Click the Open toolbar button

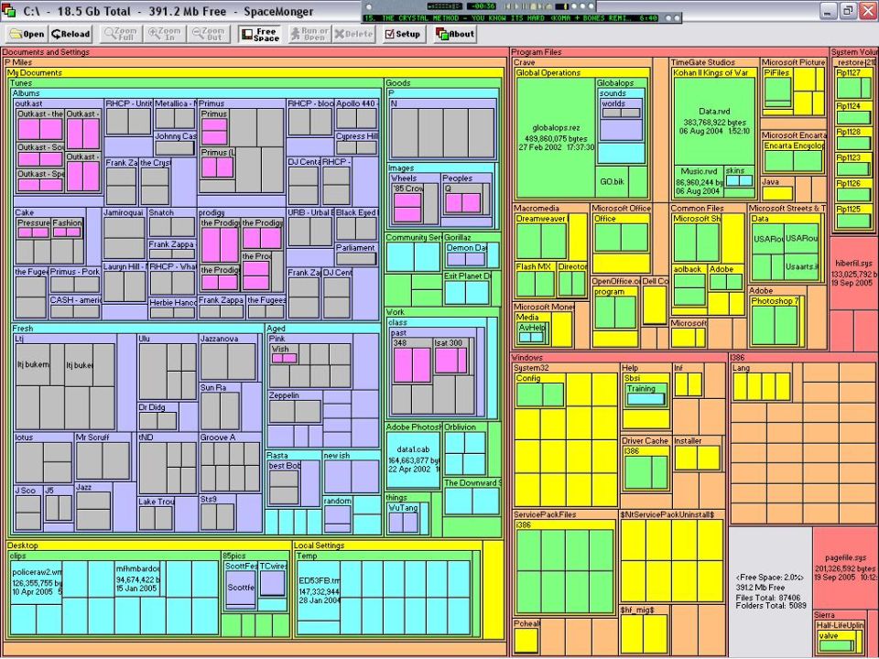tap(27, 34)
